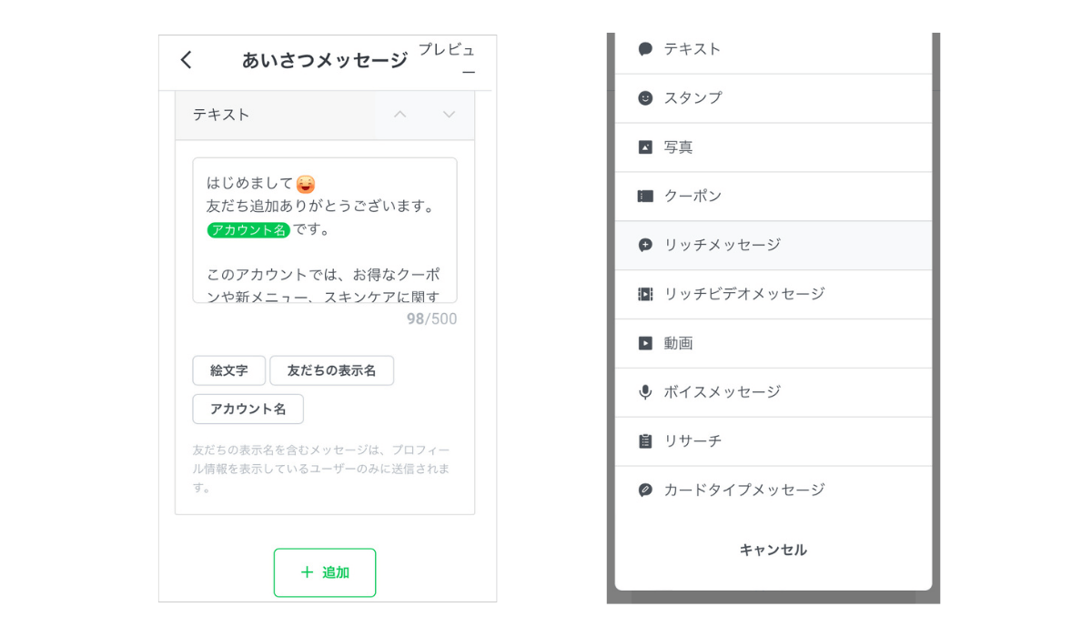Click the ボイスメッセージ microphone icon
This screenshot has height=637, width=1092.
(645, 392)
